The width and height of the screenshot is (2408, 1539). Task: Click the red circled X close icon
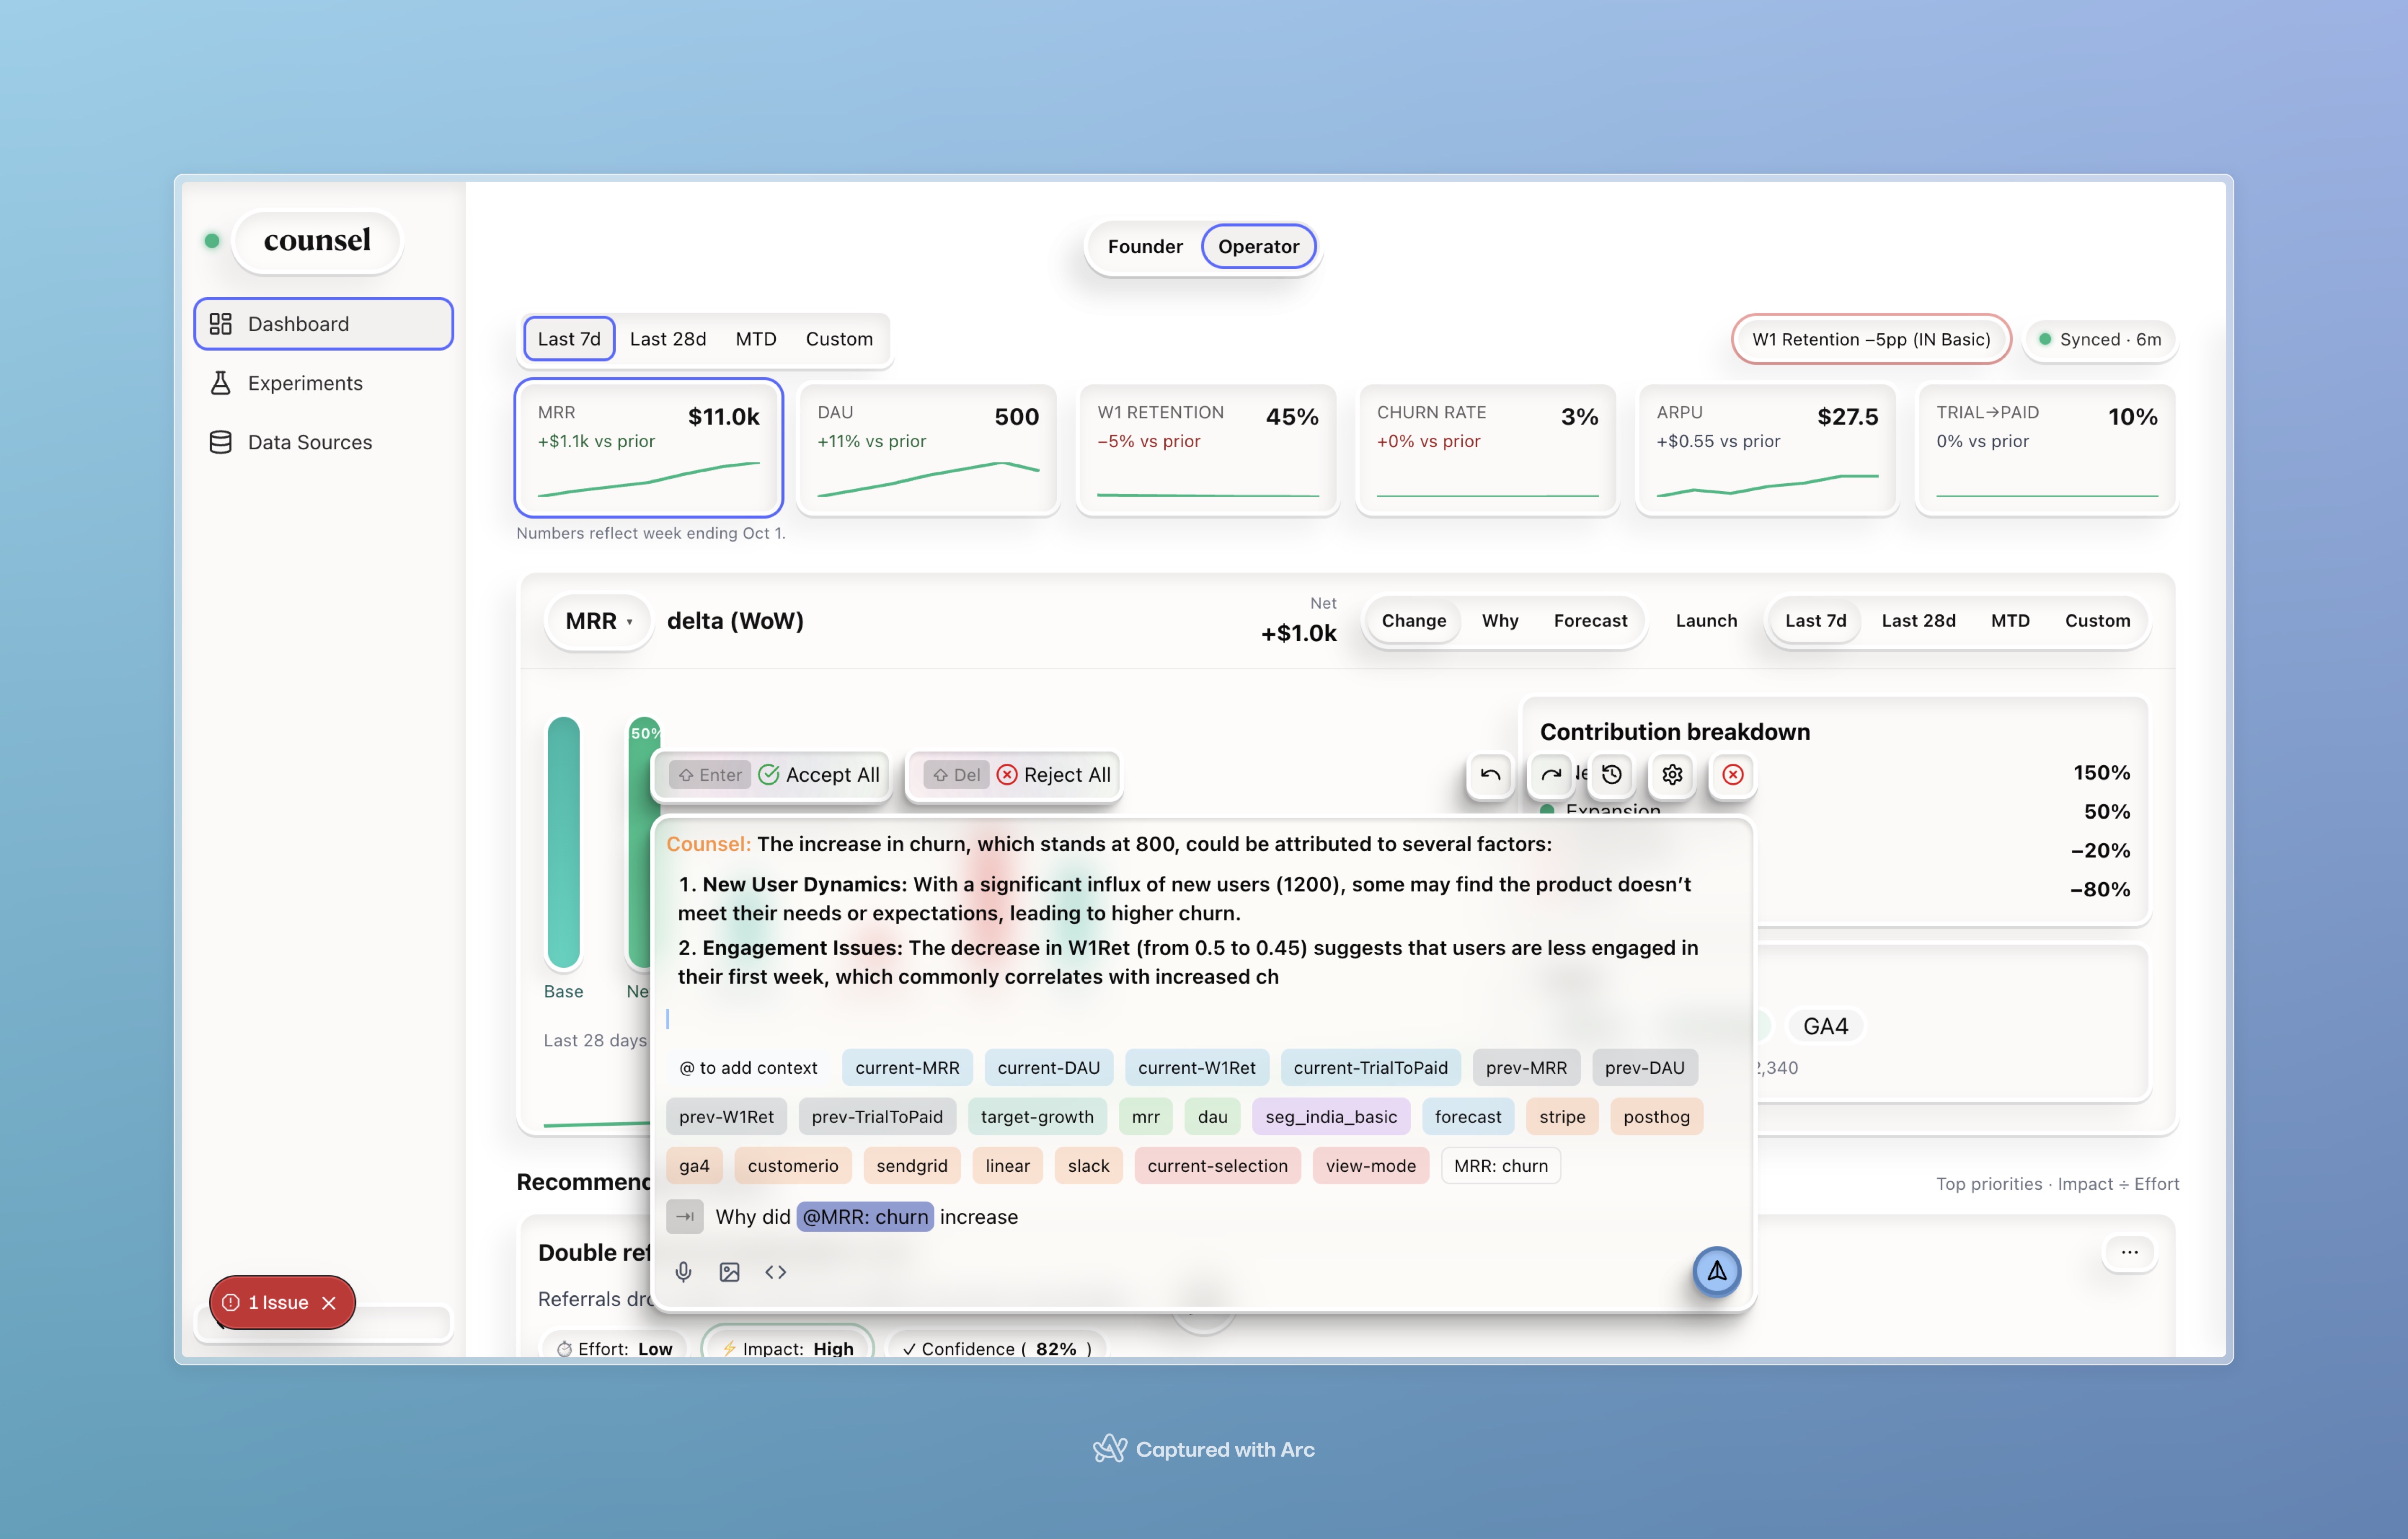pyautogui.click(x=1733, y=775)
